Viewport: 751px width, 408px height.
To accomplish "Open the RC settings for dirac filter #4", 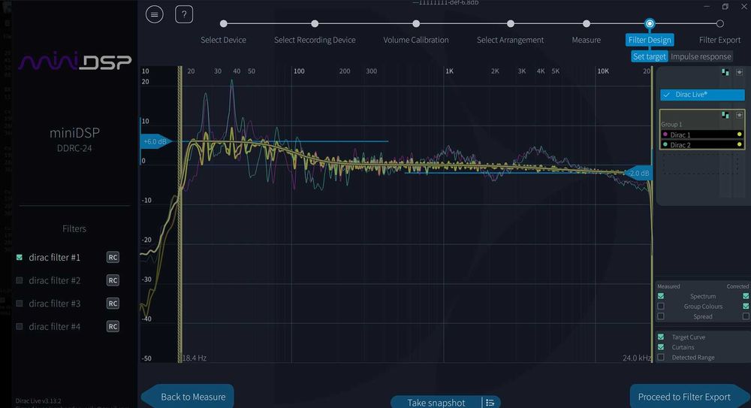I will click(x=113, y=327).
